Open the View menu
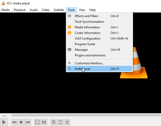The width and height of the screenshot is (161, 126). coord(82,10)
